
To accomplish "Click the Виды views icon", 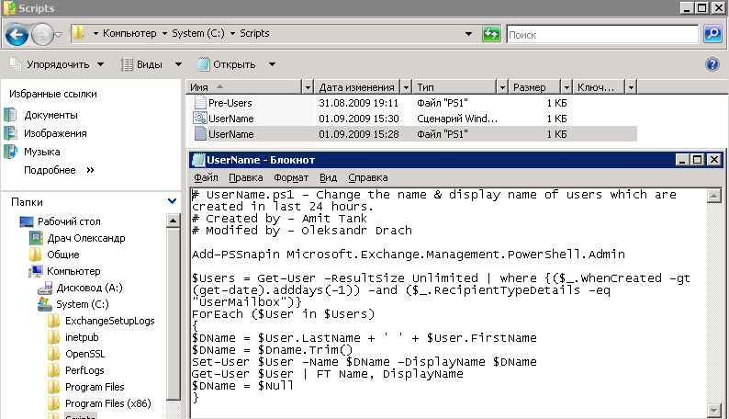I will 127,64.
